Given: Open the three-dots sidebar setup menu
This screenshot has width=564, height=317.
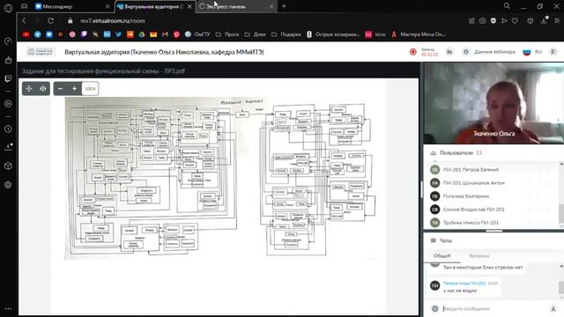Looking at the screenshot, I should (x=8, y=309).
